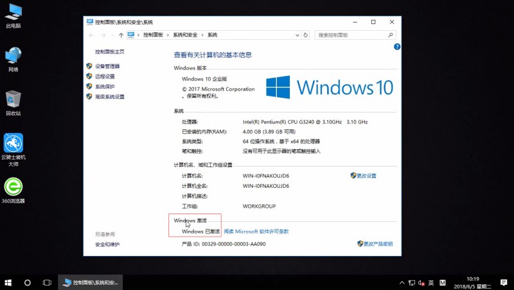
Task: Click 控制面板 breadcrumb in address bar
Action: [153, 35]
